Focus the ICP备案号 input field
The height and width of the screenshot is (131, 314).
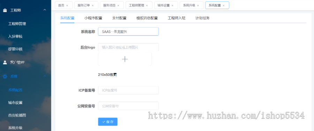(128, 90)
